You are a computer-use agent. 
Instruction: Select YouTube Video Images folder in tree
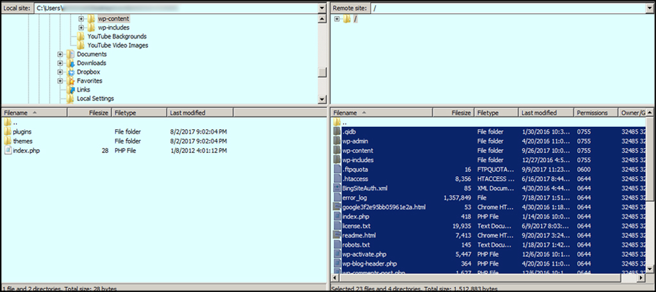tap(117, 45)
